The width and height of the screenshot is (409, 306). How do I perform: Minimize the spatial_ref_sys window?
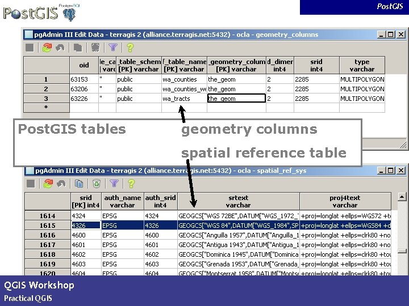click(381, 171)
